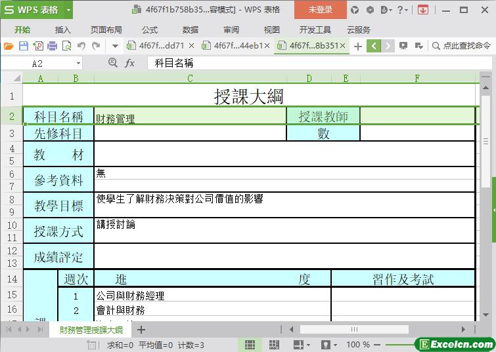The width and height of the screenshot is (496, 352).
Task: Add a new sheet with plus button
Action: [x=141, y=330]
